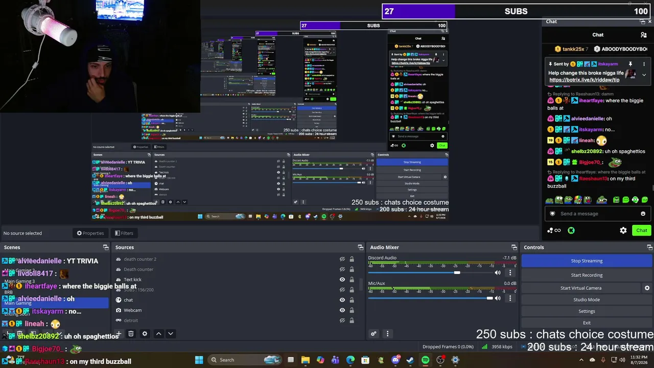The image size is (654, 368).
Task: Start the Virtual Camera
Action: coord(581,288)
